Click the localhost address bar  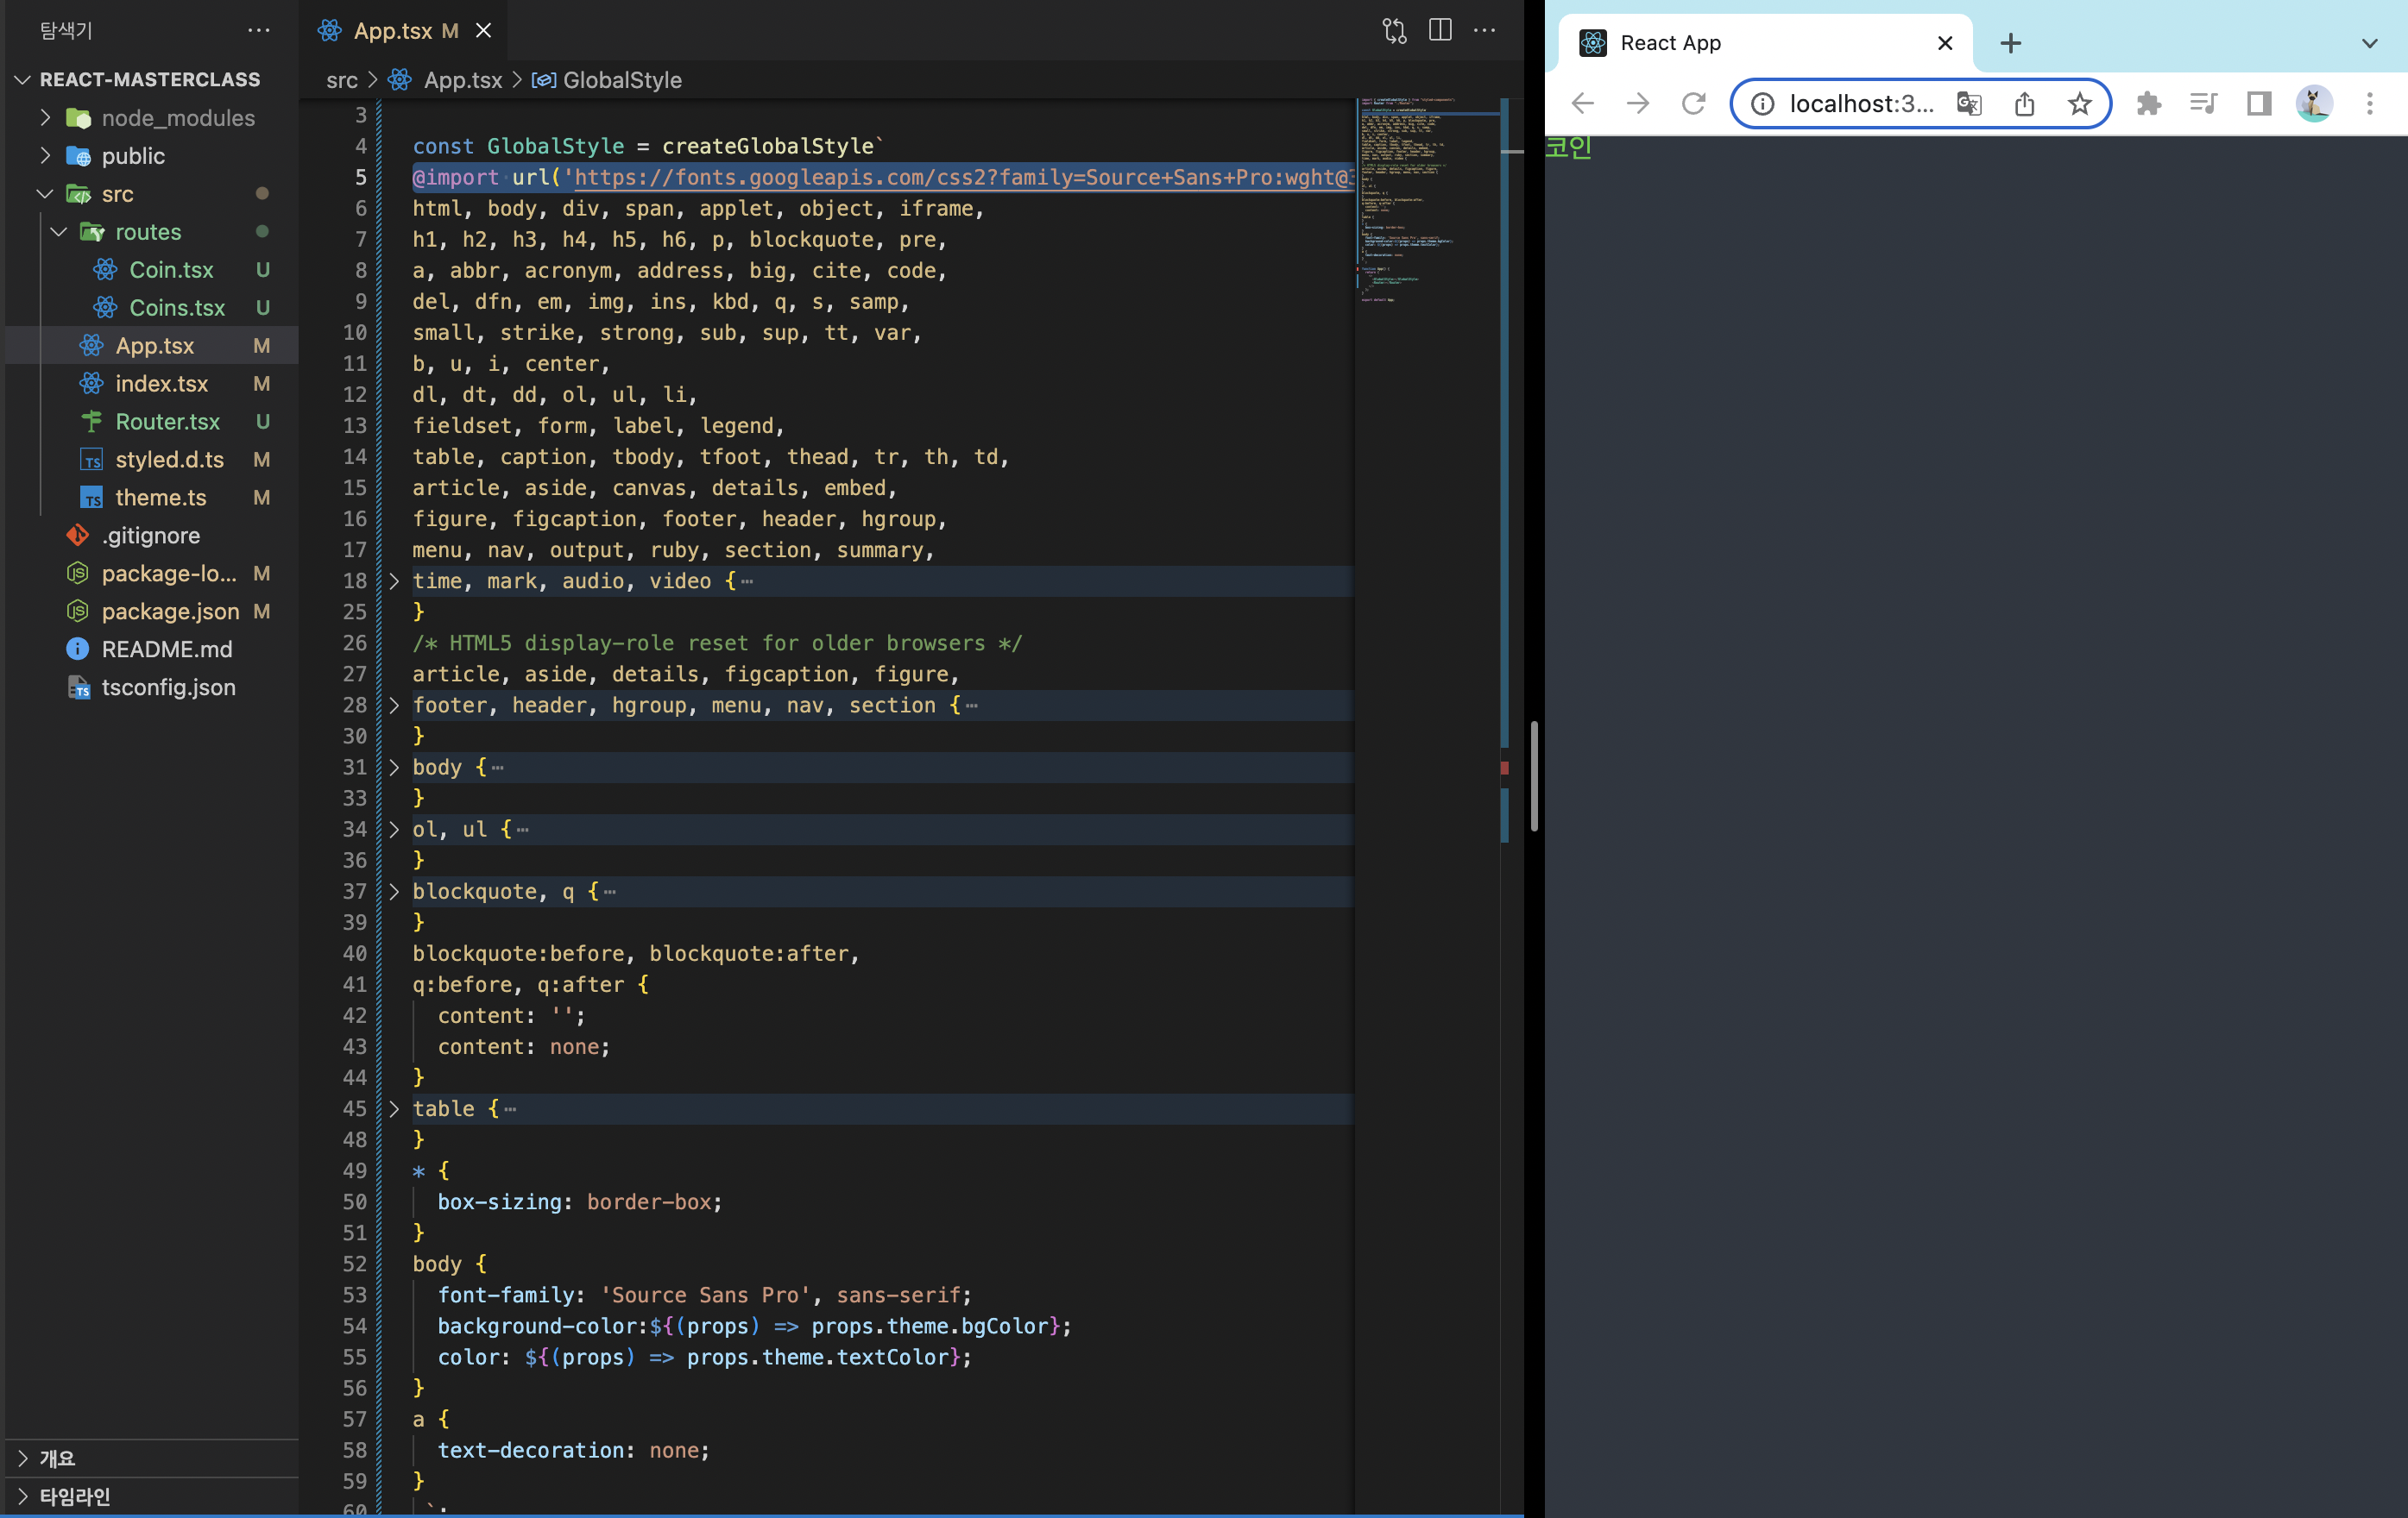(1860, 104)
